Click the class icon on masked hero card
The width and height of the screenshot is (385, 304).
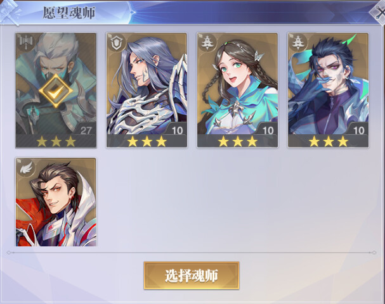[25, 42]
